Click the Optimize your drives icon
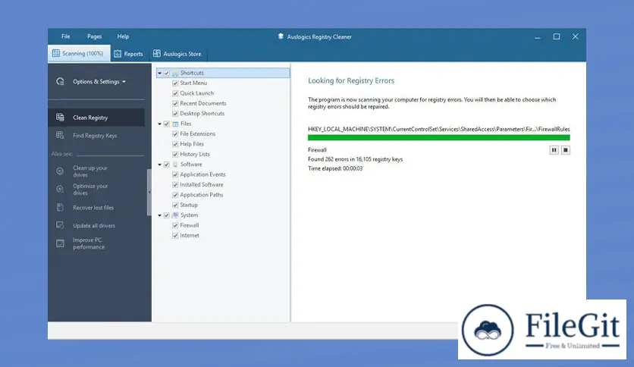This screenshot has height=367, width=634. (x=60, y=189)
